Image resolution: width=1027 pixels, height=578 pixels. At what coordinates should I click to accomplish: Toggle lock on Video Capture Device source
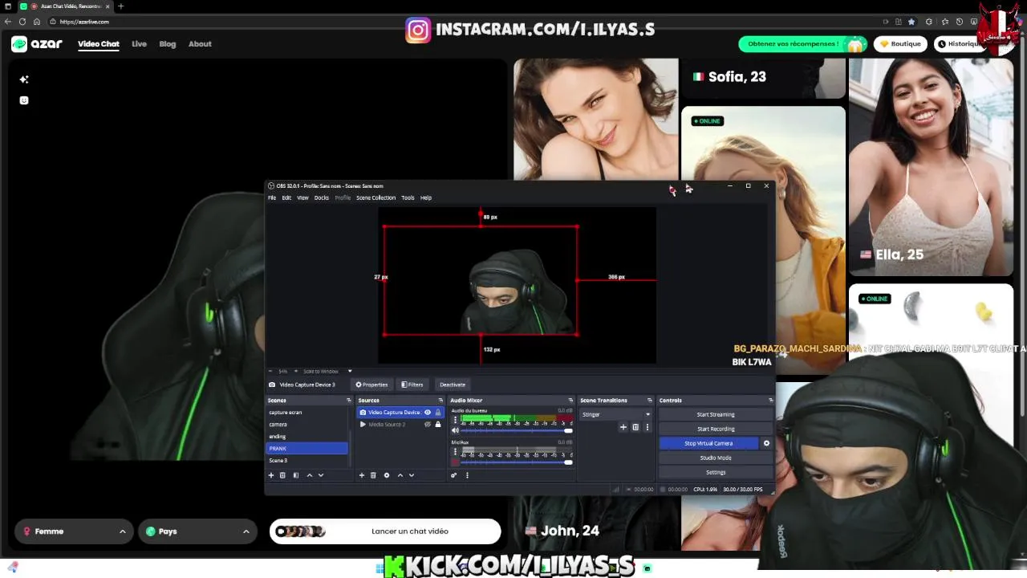[x=438, y=413]
